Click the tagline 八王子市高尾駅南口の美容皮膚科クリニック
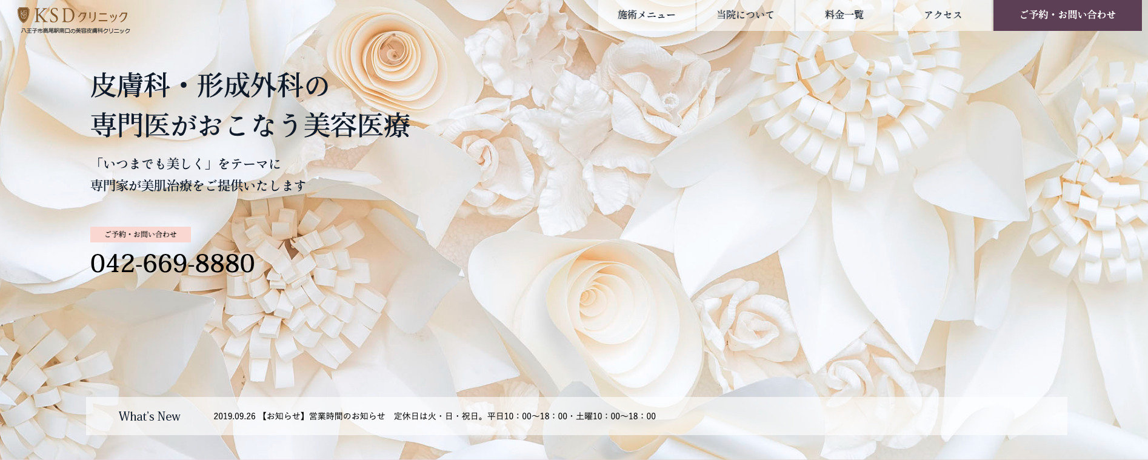 [x=76, y=31]
